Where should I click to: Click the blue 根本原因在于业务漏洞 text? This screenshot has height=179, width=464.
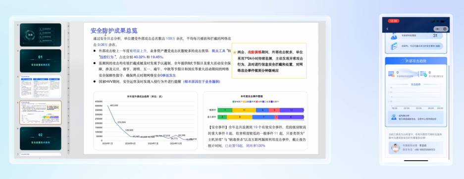pos(202,81)
